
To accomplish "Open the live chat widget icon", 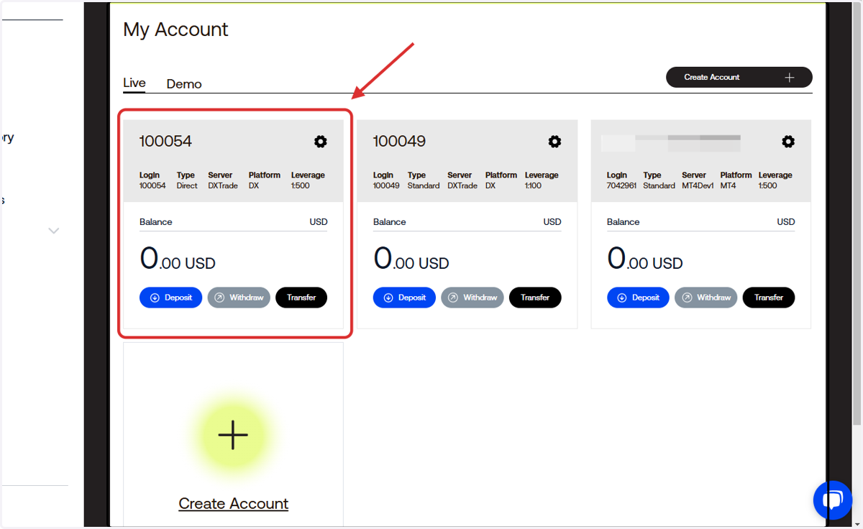I will (833, 500).
